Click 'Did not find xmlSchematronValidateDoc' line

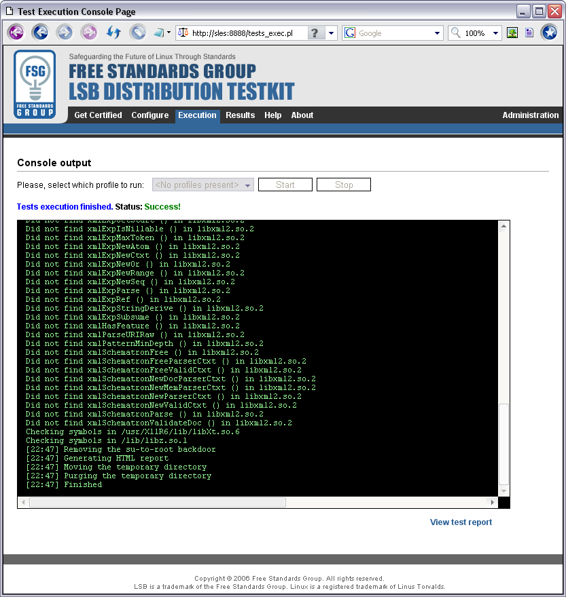(x=159, y=423)
